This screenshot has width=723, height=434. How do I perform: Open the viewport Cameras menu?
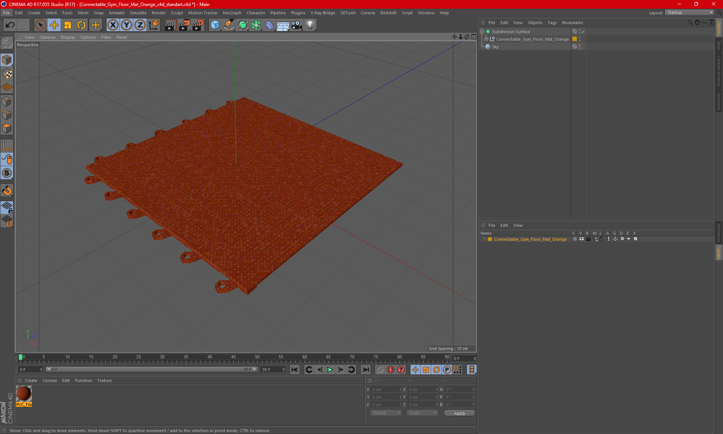pos(47,37)
